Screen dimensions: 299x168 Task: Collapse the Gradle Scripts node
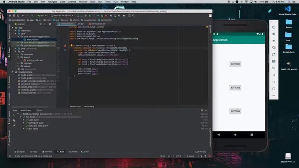click(13, 72)
